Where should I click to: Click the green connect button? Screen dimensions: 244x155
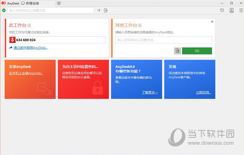point(197,51)
